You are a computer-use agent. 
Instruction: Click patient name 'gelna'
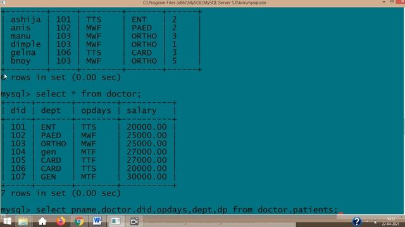23,52
